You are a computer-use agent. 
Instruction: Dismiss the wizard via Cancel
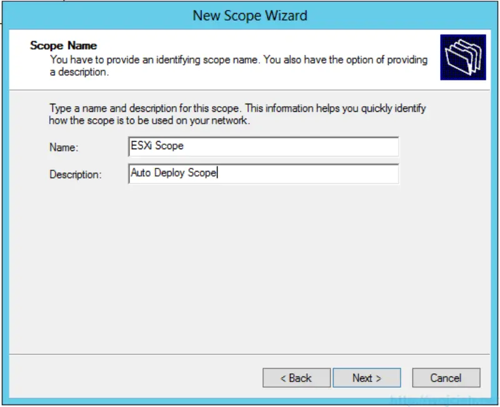446,378
